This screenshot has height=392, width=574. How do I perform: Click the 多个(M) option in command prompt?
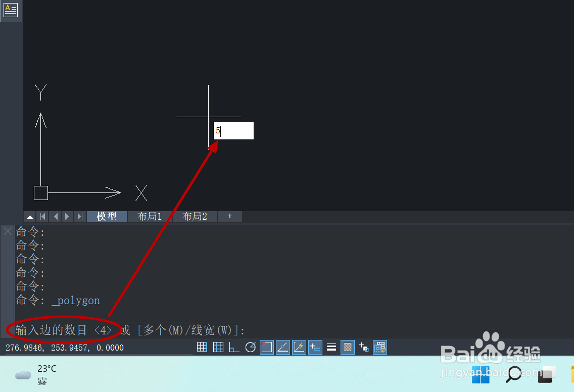163,330
